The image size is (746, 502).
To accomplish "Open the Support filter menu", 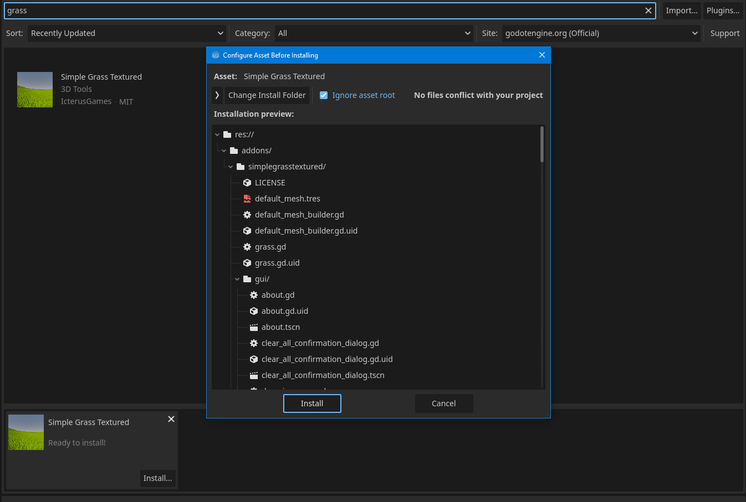I will (x=724, y=33).
